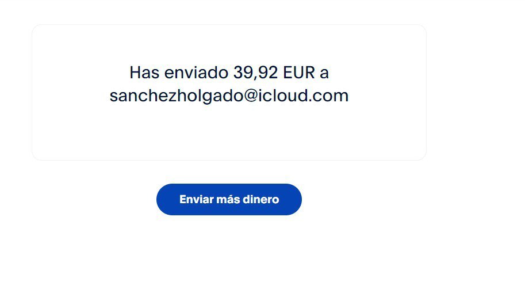The width and height of the screenshot is (525, 308).
Task: Click the Enviar más dinero button
Action: click(x=229, y=199)
